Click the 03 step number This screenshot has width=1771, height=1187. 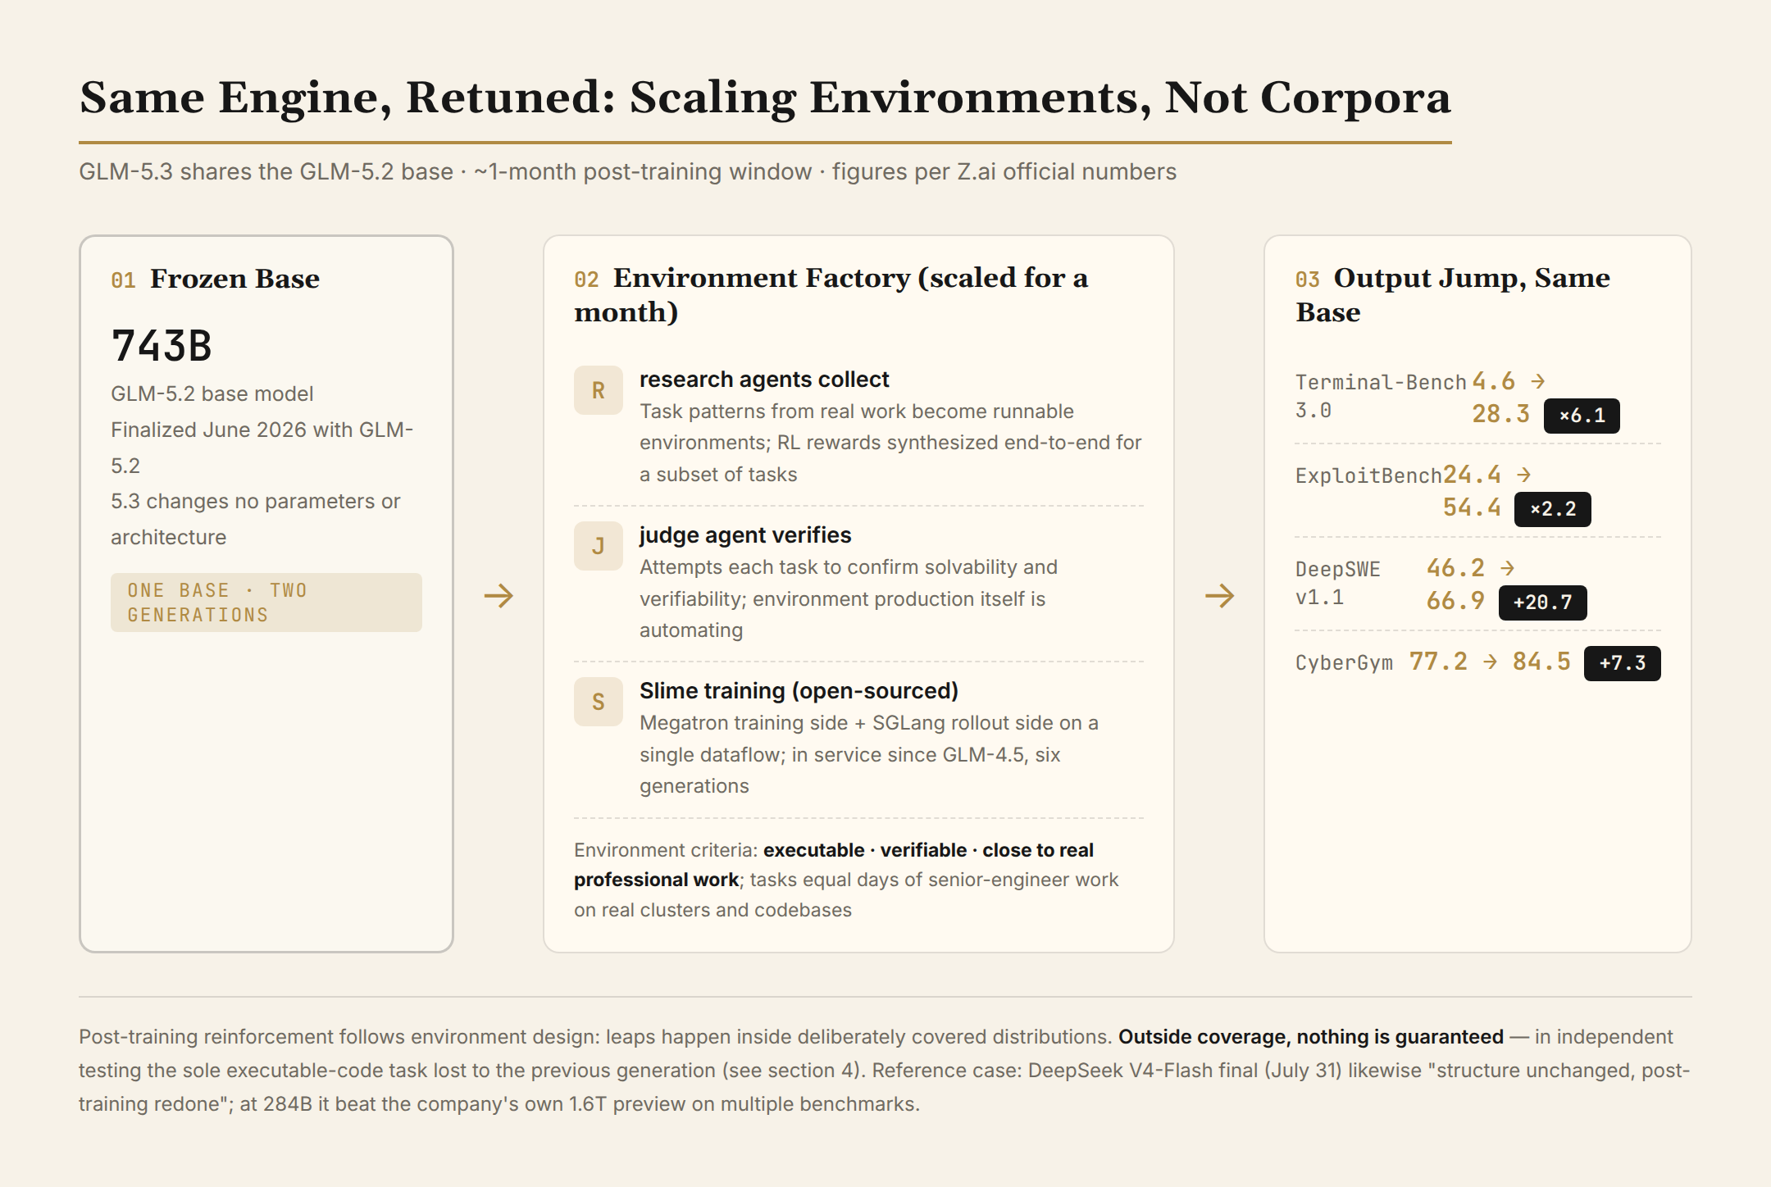point(1308,280)
